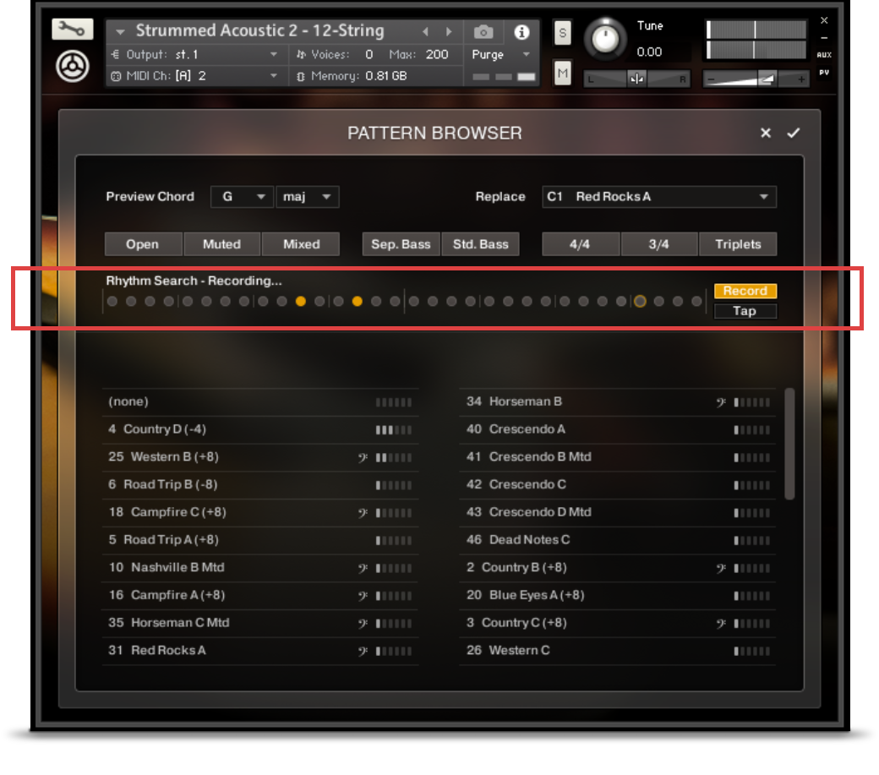Click the Tap button
The width and height of the screenshot is (879, 775).
click(745, 311)
